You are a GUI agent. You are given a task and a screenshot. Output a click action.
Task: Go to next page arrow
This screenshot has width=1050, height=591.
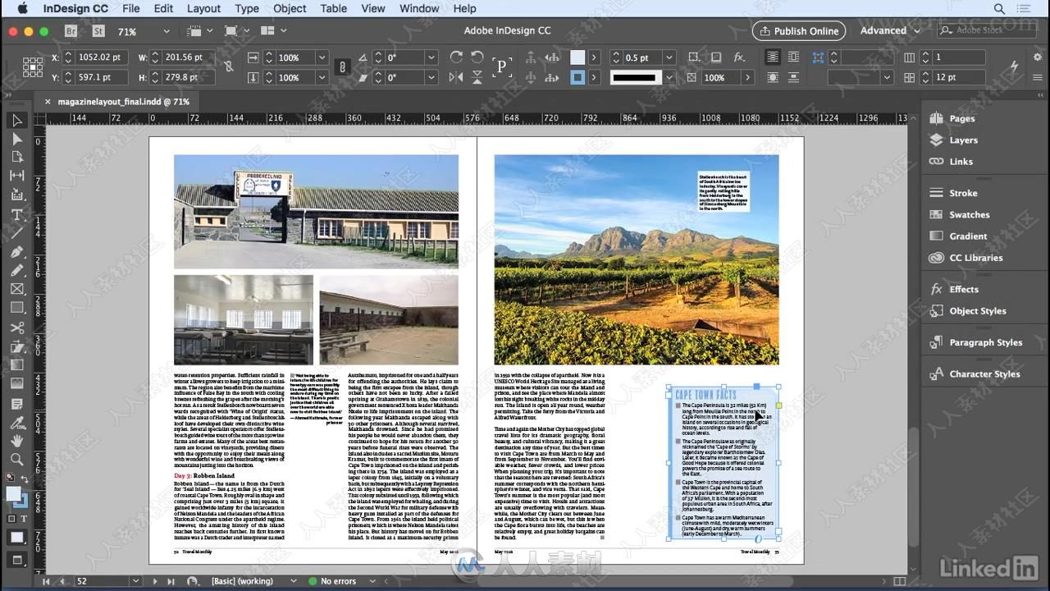click(x=153, y=581)
